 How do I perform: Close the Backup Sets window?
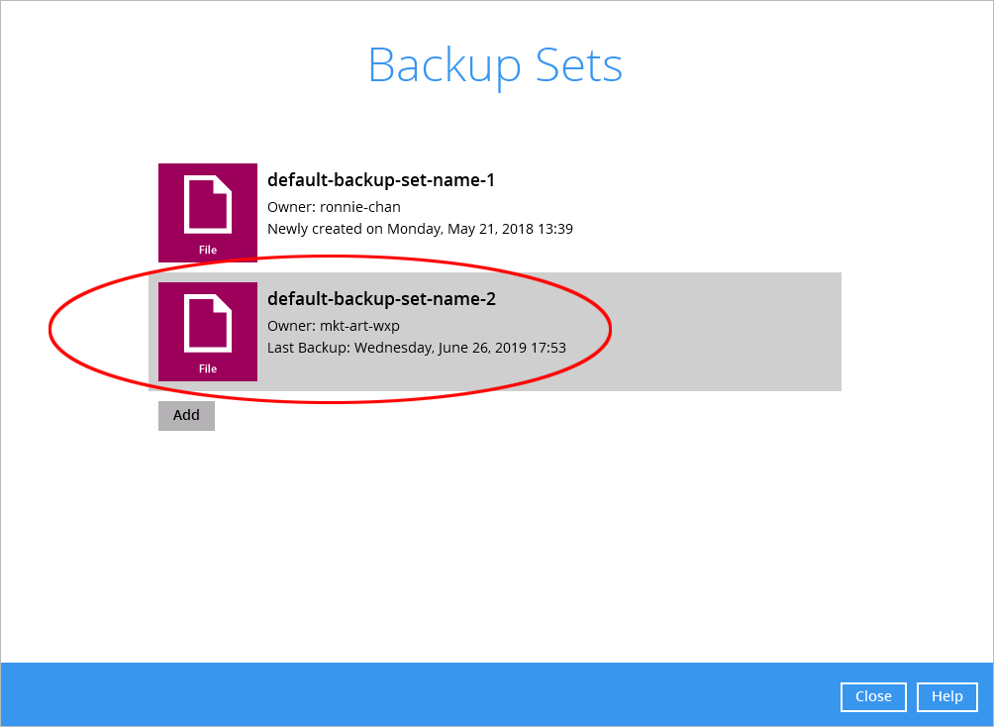coord(873,696)
